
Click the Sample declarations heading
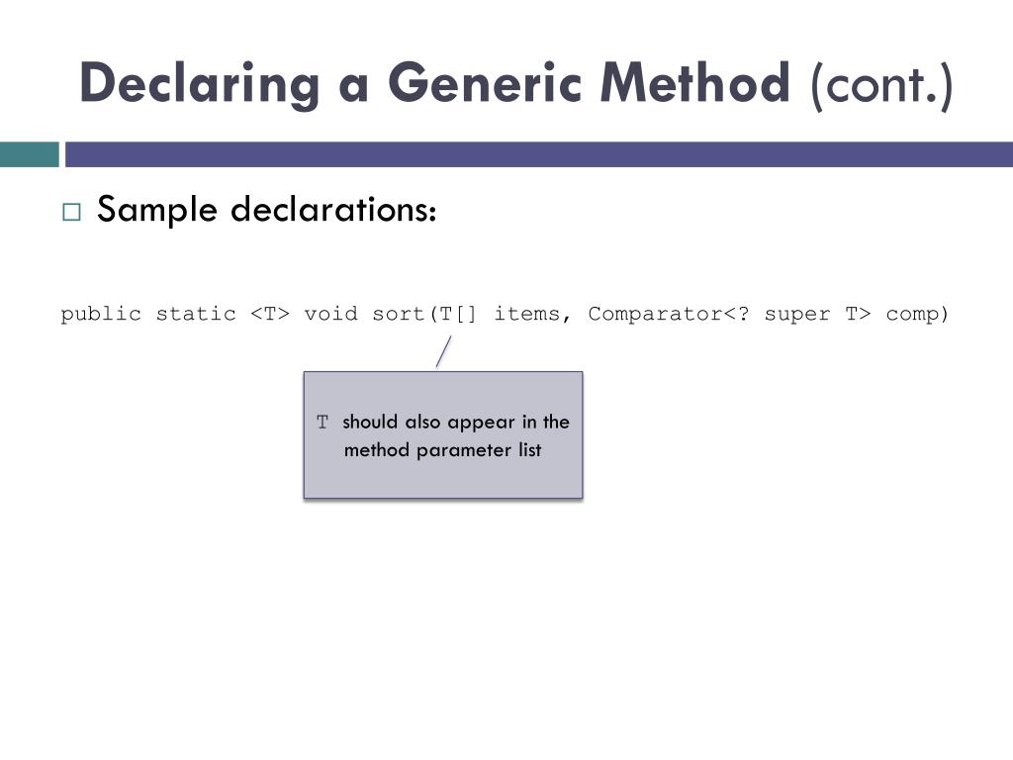267,210
